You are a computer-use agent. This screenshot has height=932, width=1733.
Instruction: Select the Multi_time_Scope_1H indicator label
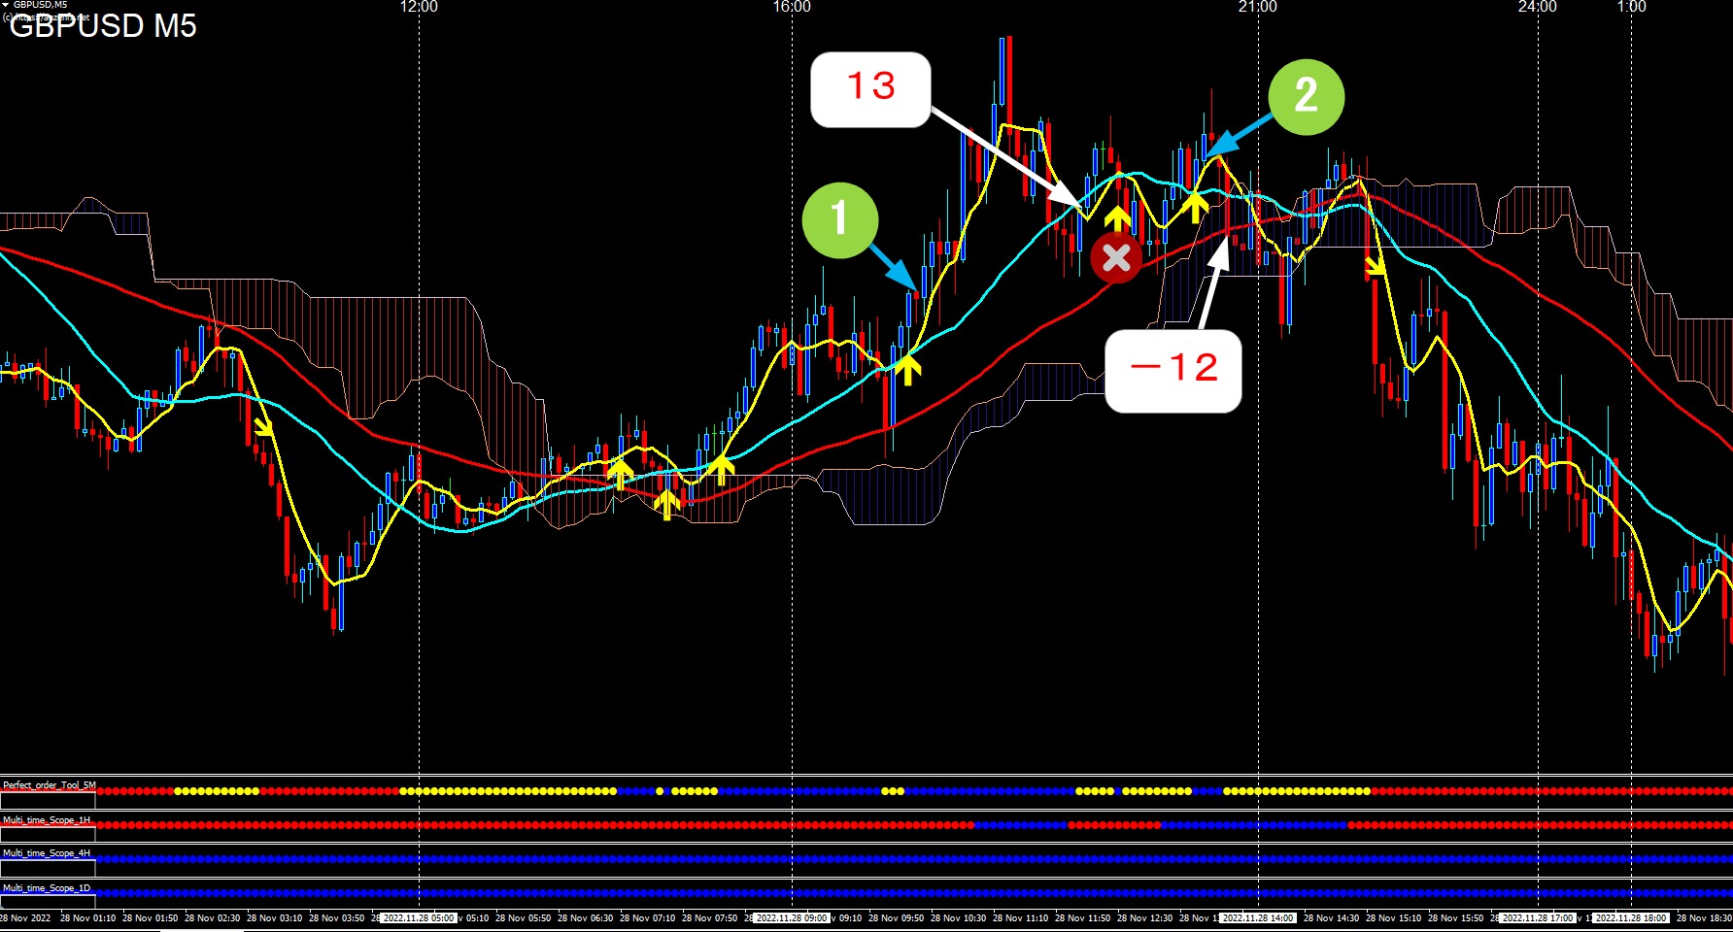tap(47, 819)
